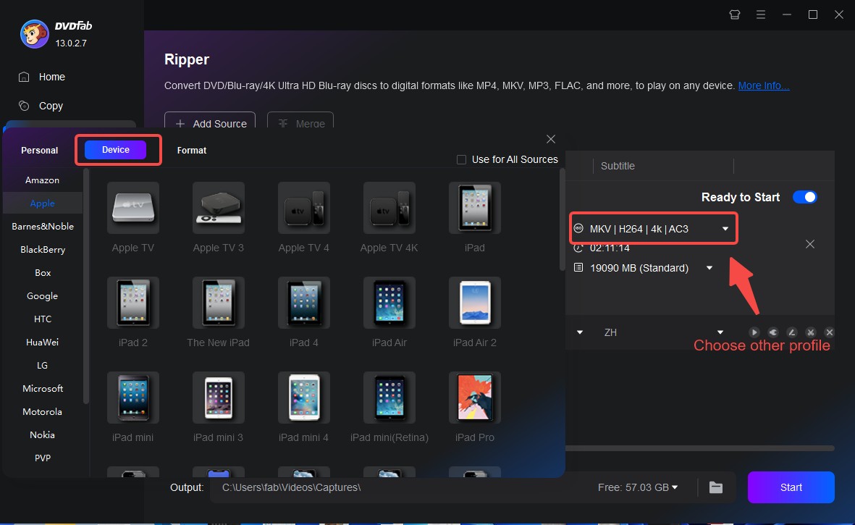Open the More Info... link
Image resolution: width=855 pixels, height=525 pixels.
(x=763, y=85)
